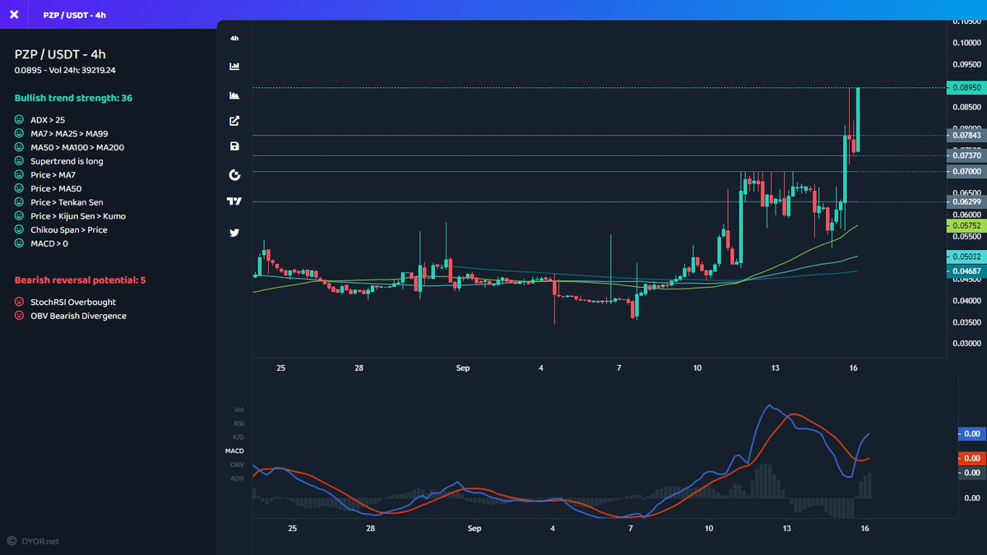Image resolution: width=987 pixels, height=555 pixels.
Task: Open the 4h timeframe selector
Action: click(234, 39)
